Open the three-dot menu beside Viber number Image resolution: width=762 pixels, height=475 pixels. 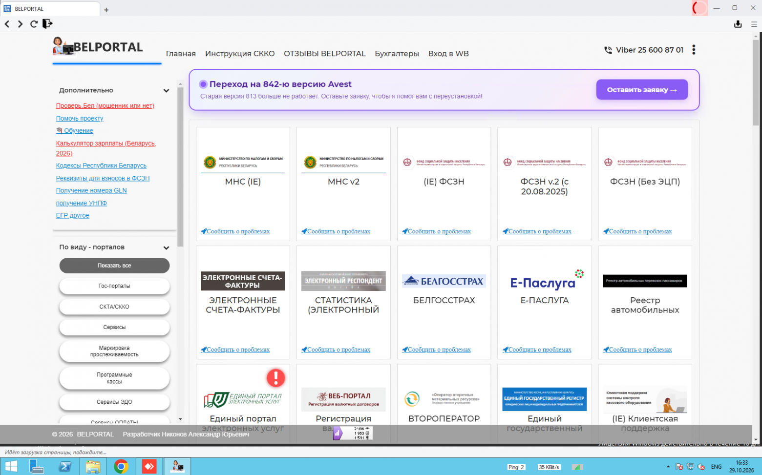click(694, 50)
